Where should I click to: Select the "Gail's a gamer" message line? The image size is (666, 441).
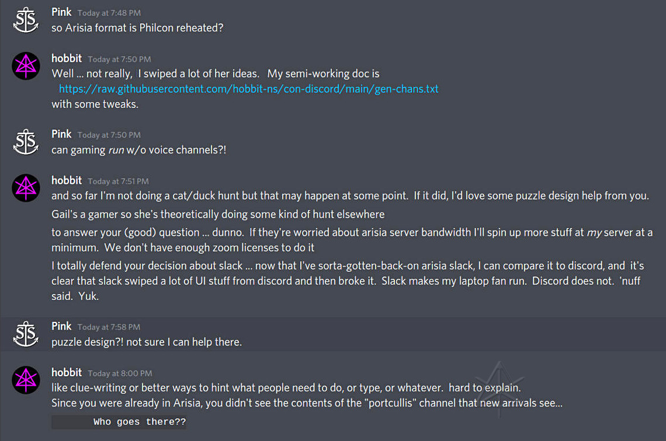218,214
